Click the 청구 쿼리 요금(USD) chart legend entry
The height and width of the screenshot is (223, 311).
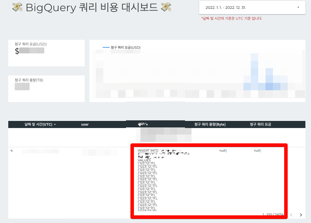pyautogui.click(x=121, y=47)
